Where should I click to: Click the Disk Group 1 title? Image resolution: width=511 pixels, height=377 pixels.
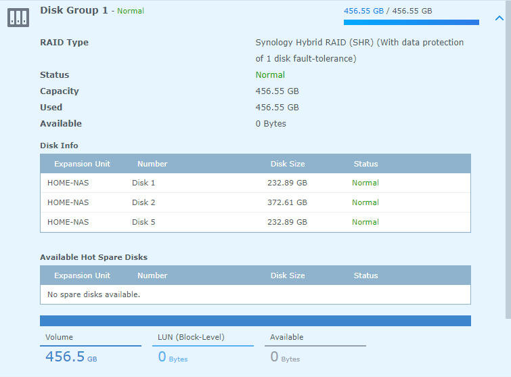pos(74,10)
